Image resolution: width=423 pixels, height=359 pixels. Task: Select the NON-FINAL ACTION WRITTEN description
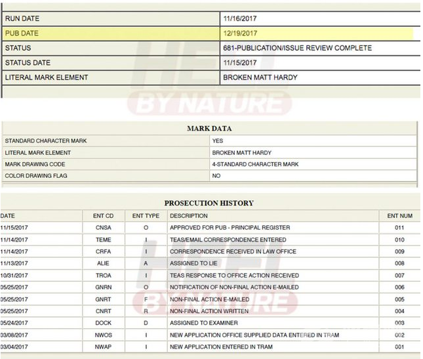coord(209,311)
